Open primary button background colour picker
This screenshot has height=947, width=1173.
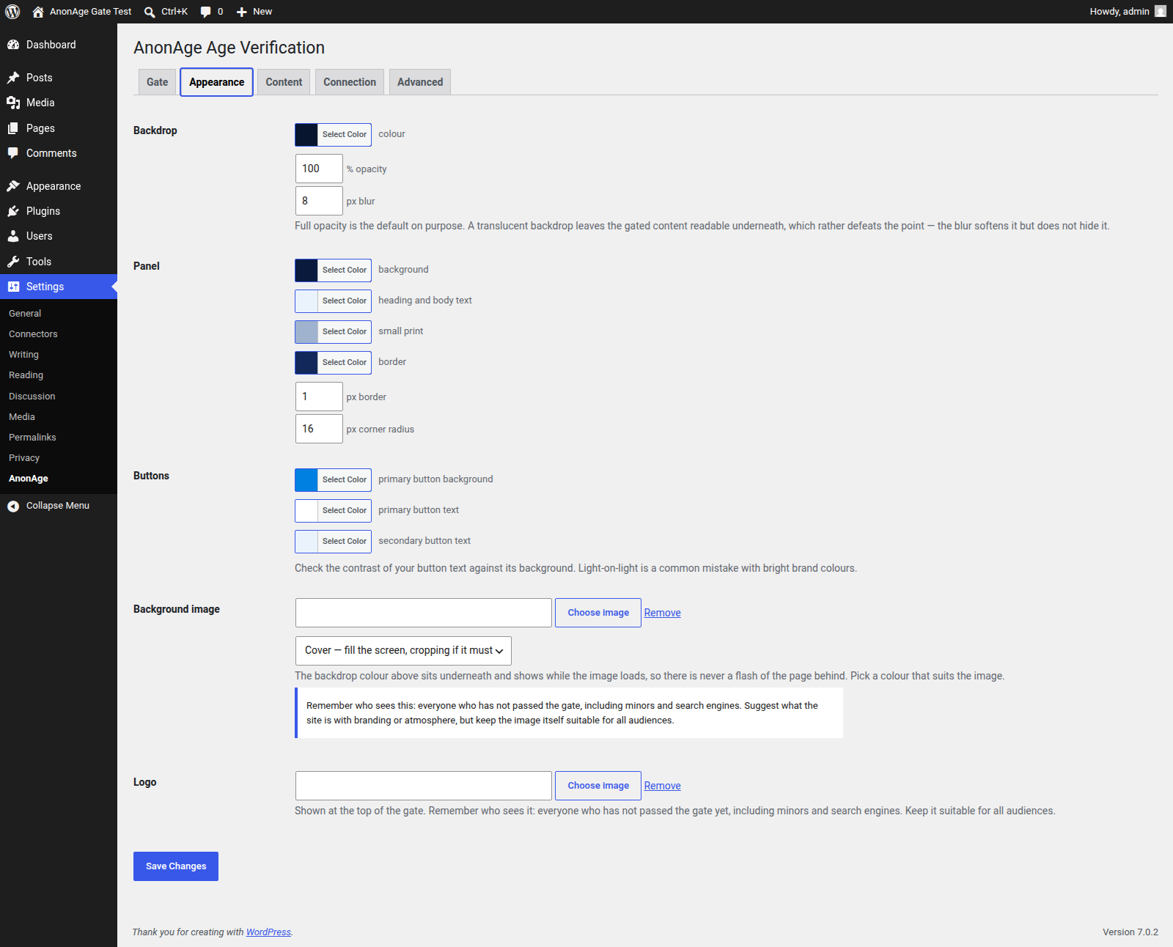333,480
